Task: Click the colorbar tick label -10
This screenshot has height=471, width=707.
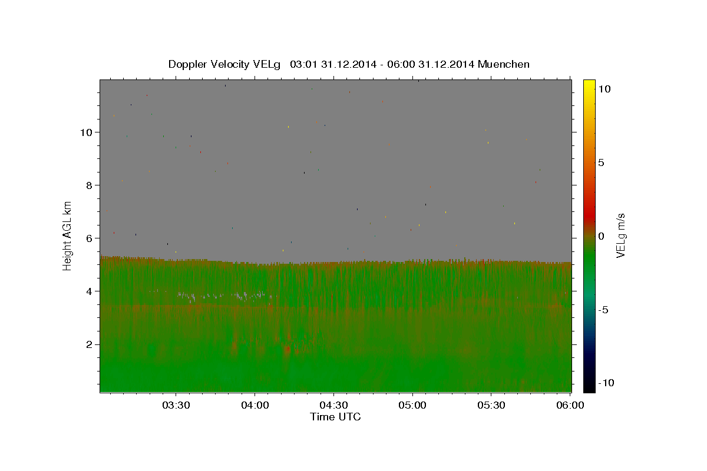Action: click(606, 383)
